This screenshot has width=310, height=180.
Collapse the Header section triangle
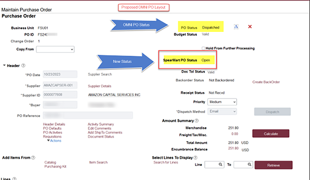point(4,66)
